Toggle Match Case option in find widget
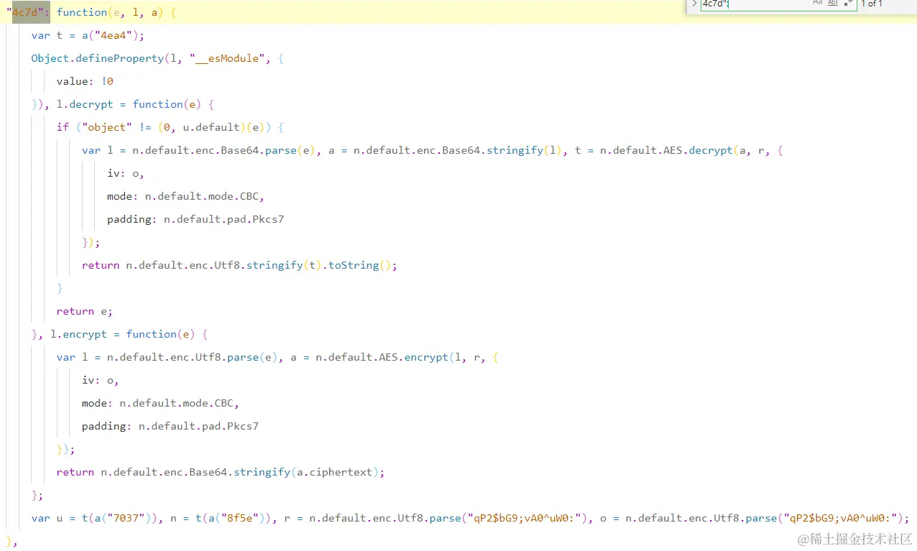The width and height of the screenshot is (917, 551). (817, 3)
